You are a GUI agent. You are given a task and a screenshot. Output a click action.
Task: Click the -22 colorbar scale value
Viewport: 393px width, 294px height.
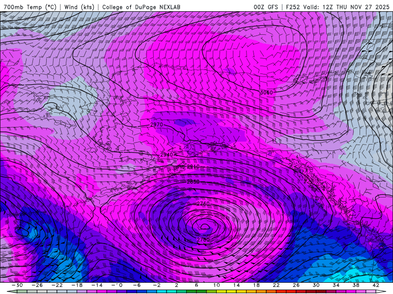point(57,285)
